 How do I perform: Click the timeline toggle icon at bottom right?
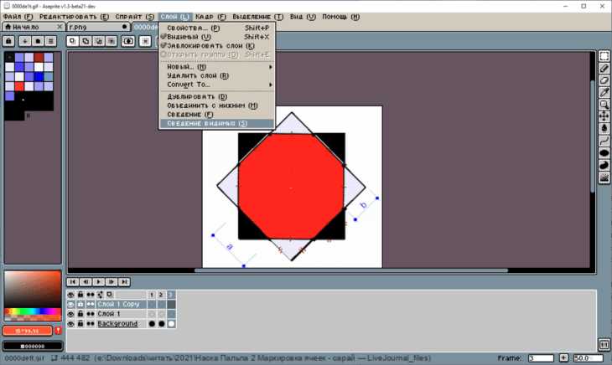604,345
